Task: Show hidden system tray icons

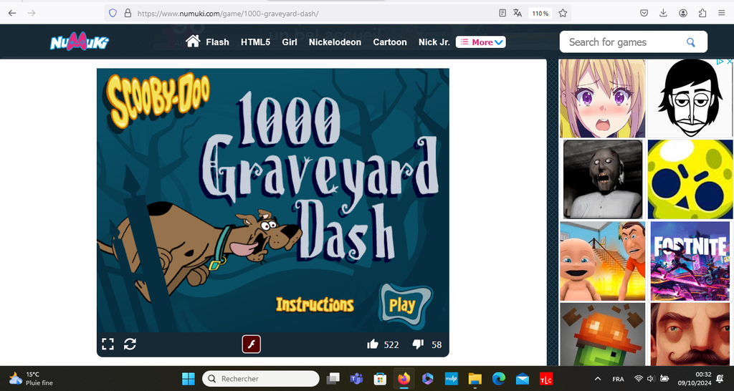Action: pos(599,379)
